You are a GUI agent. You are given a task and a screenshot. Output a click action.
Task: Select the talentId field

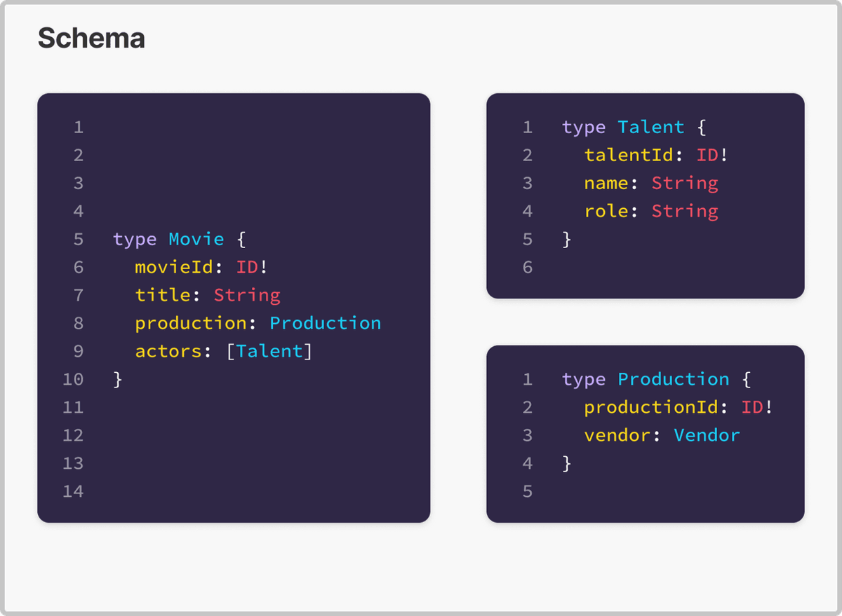pyautogui.click(x=629, y=155)
